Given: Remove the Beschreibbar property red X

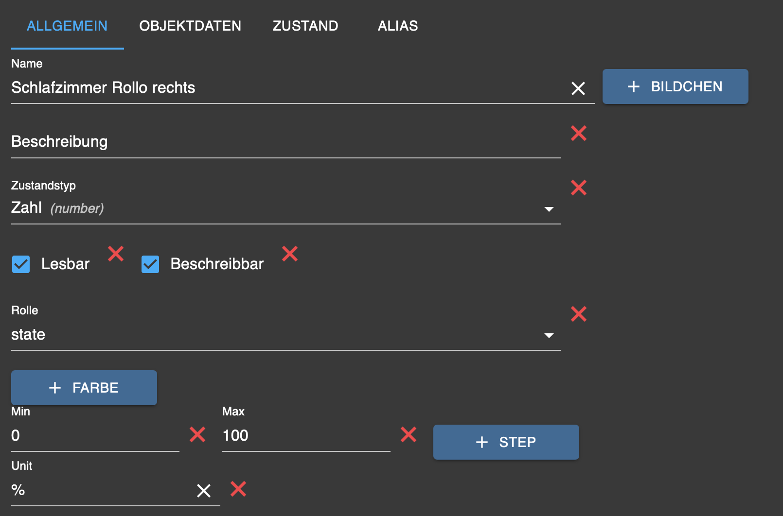Looking at the screenshot, I should pos(290,254).
